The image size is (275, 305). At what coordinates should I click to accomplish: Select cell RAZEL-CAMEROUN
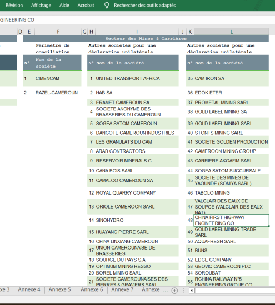58,93
